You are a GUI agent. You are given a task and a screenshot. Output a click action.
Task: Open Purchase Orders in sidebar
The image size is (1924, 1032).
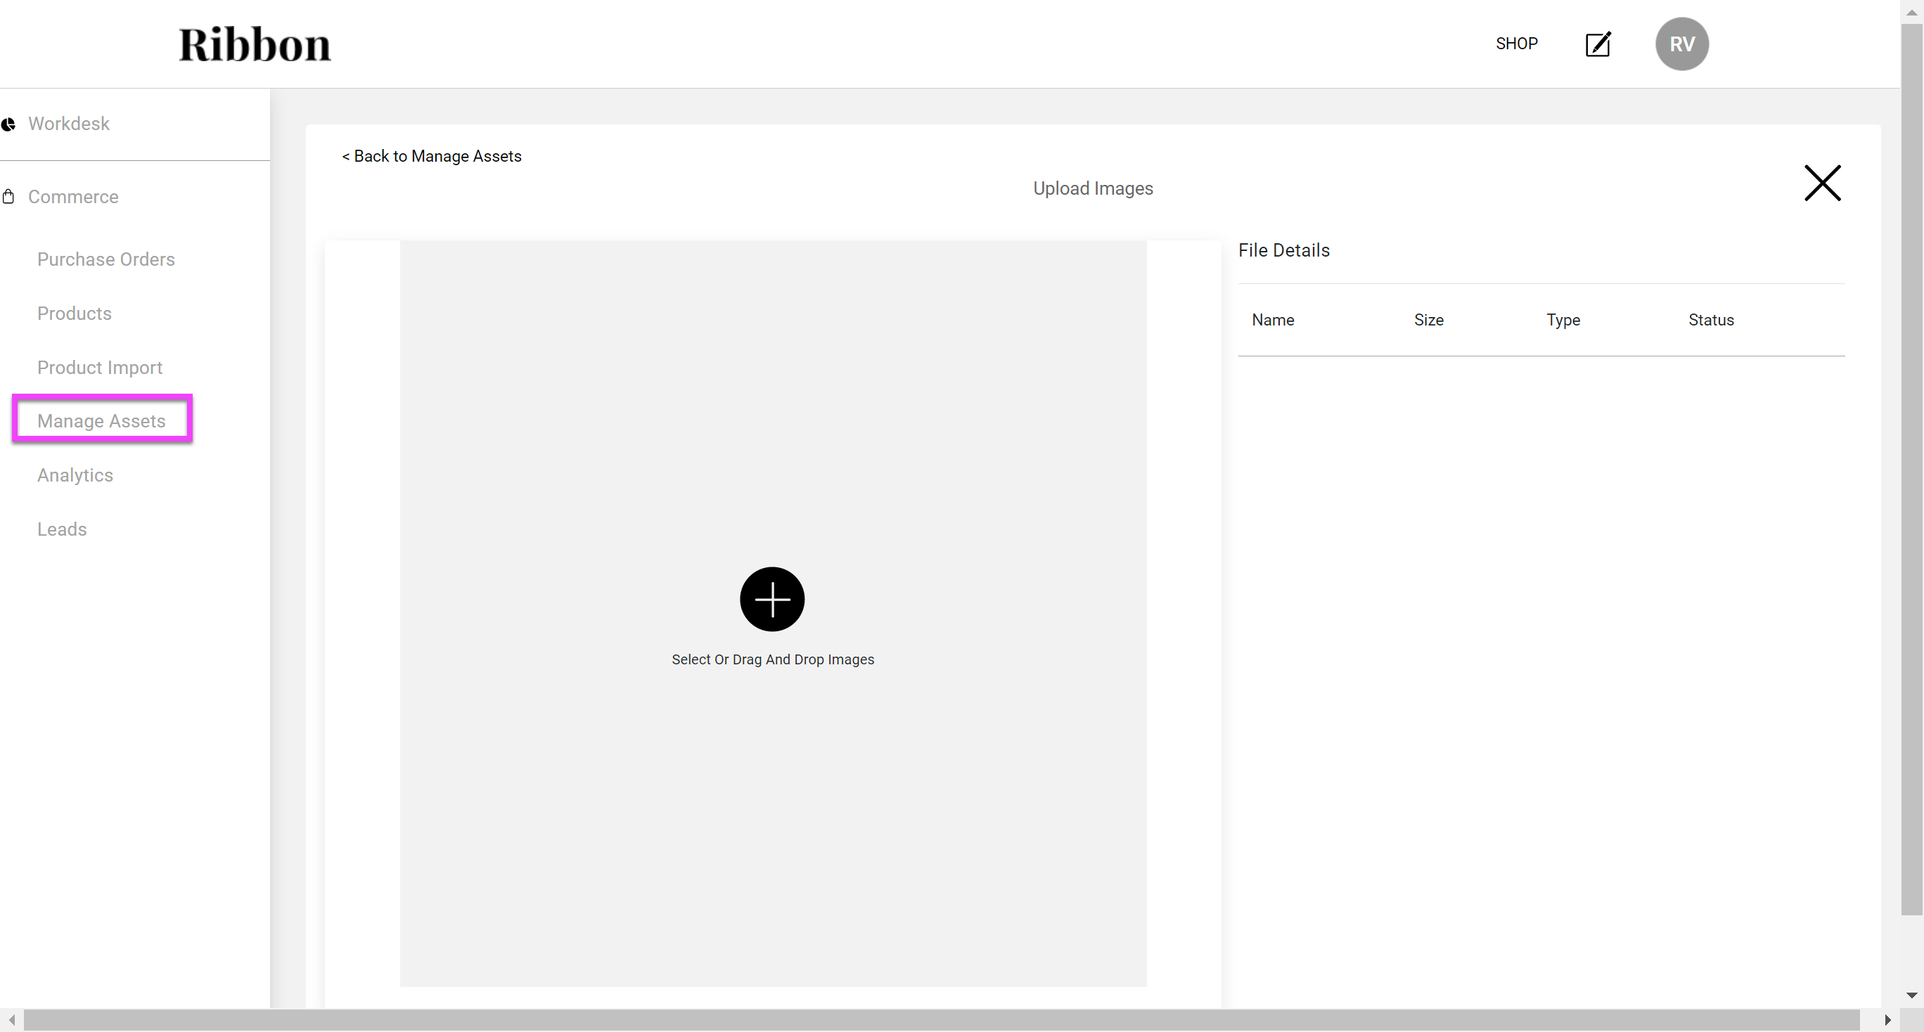pos(106,259)
